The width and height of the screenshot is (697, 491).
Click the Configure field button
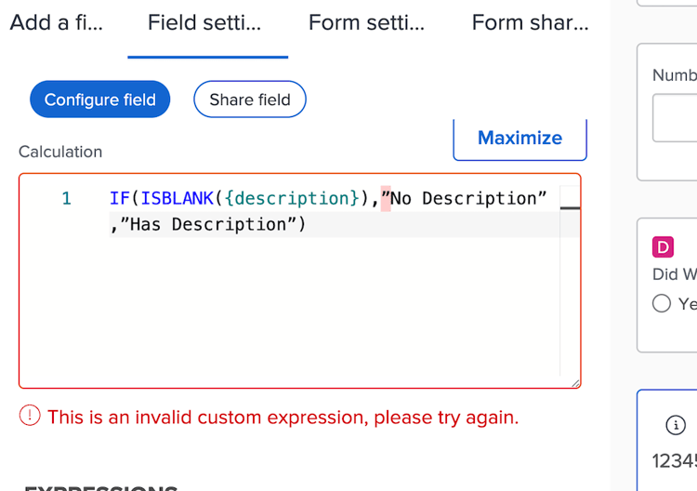(x=100, y=100)
